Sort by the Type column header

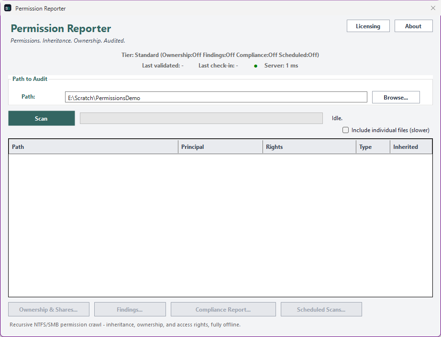(373, 146)
